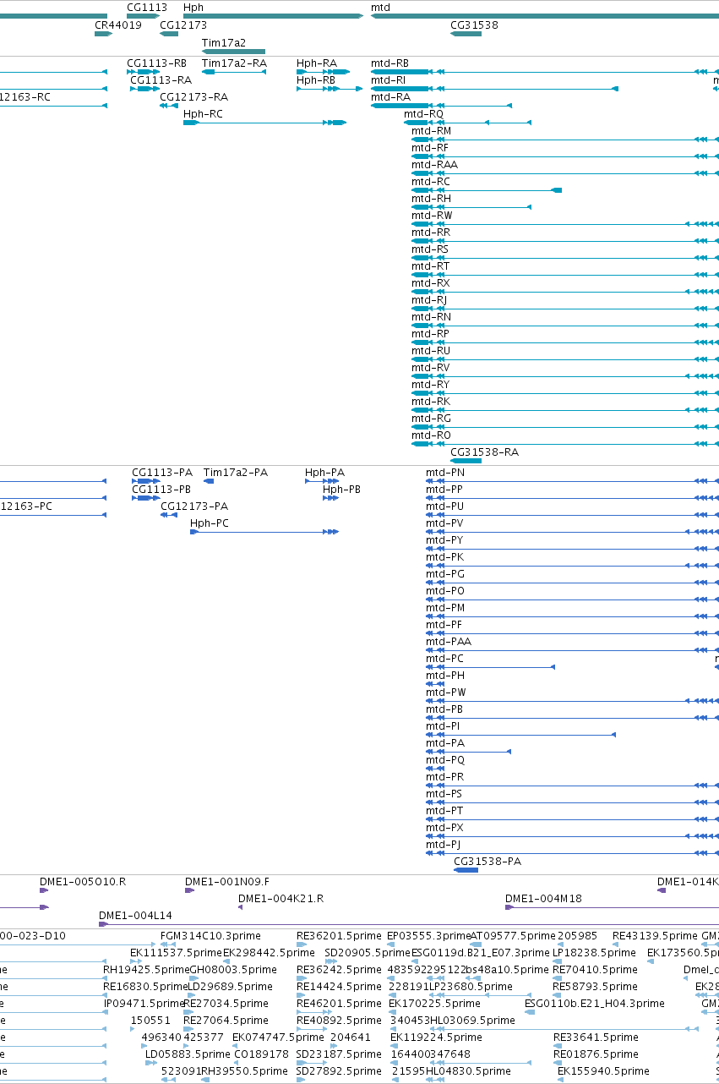This screenshot has width=719, height=1084.
Task: Open protein label Hph-PC
Action: [210, 523]
